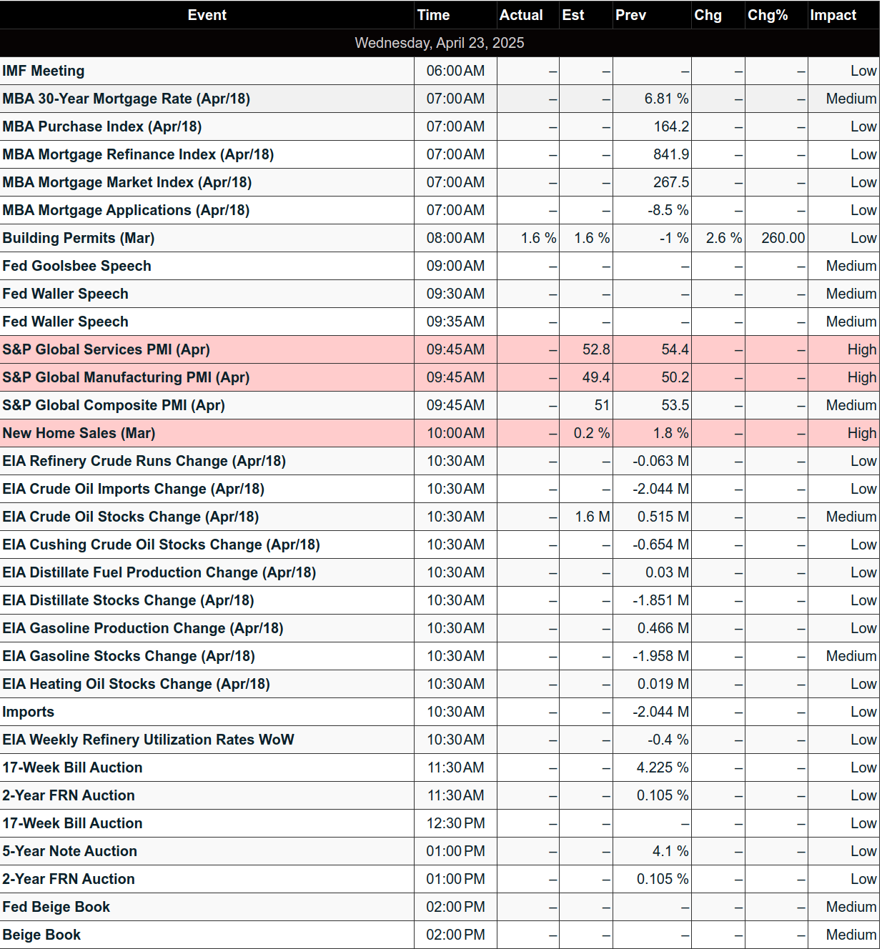This screenshot has width=887, height=949.
Task: Sort by the Time column header
Action: (x=433, y=15)
